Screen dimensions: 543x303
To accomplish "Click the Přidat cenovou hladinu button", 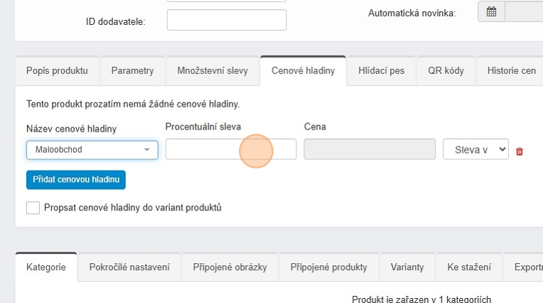I will [x=75, y=179].
